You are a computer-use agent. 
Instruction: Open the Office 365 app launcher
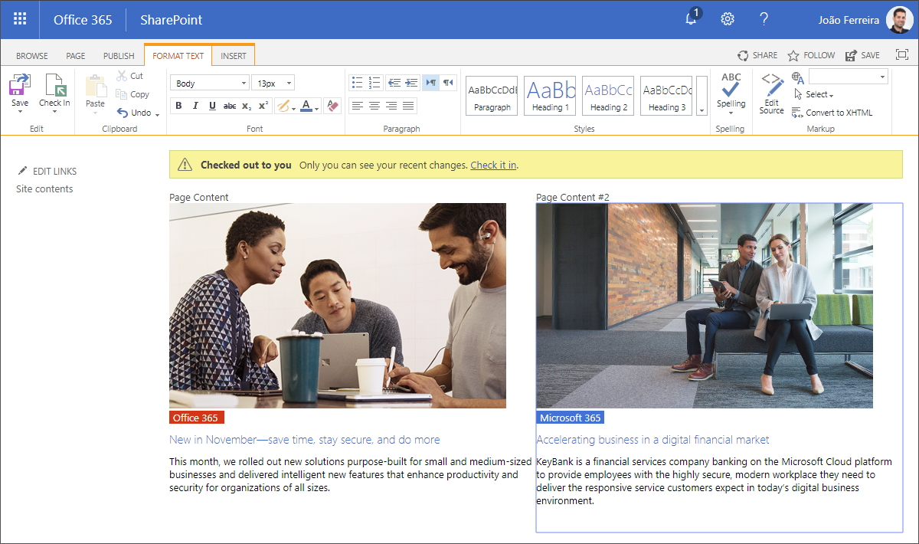pos(20,19)
